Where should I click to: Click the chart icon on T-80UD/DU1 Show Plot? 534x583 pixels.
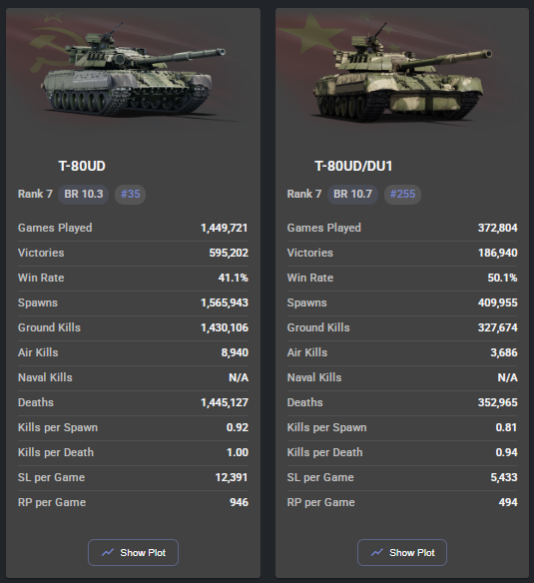pos(376,552)
